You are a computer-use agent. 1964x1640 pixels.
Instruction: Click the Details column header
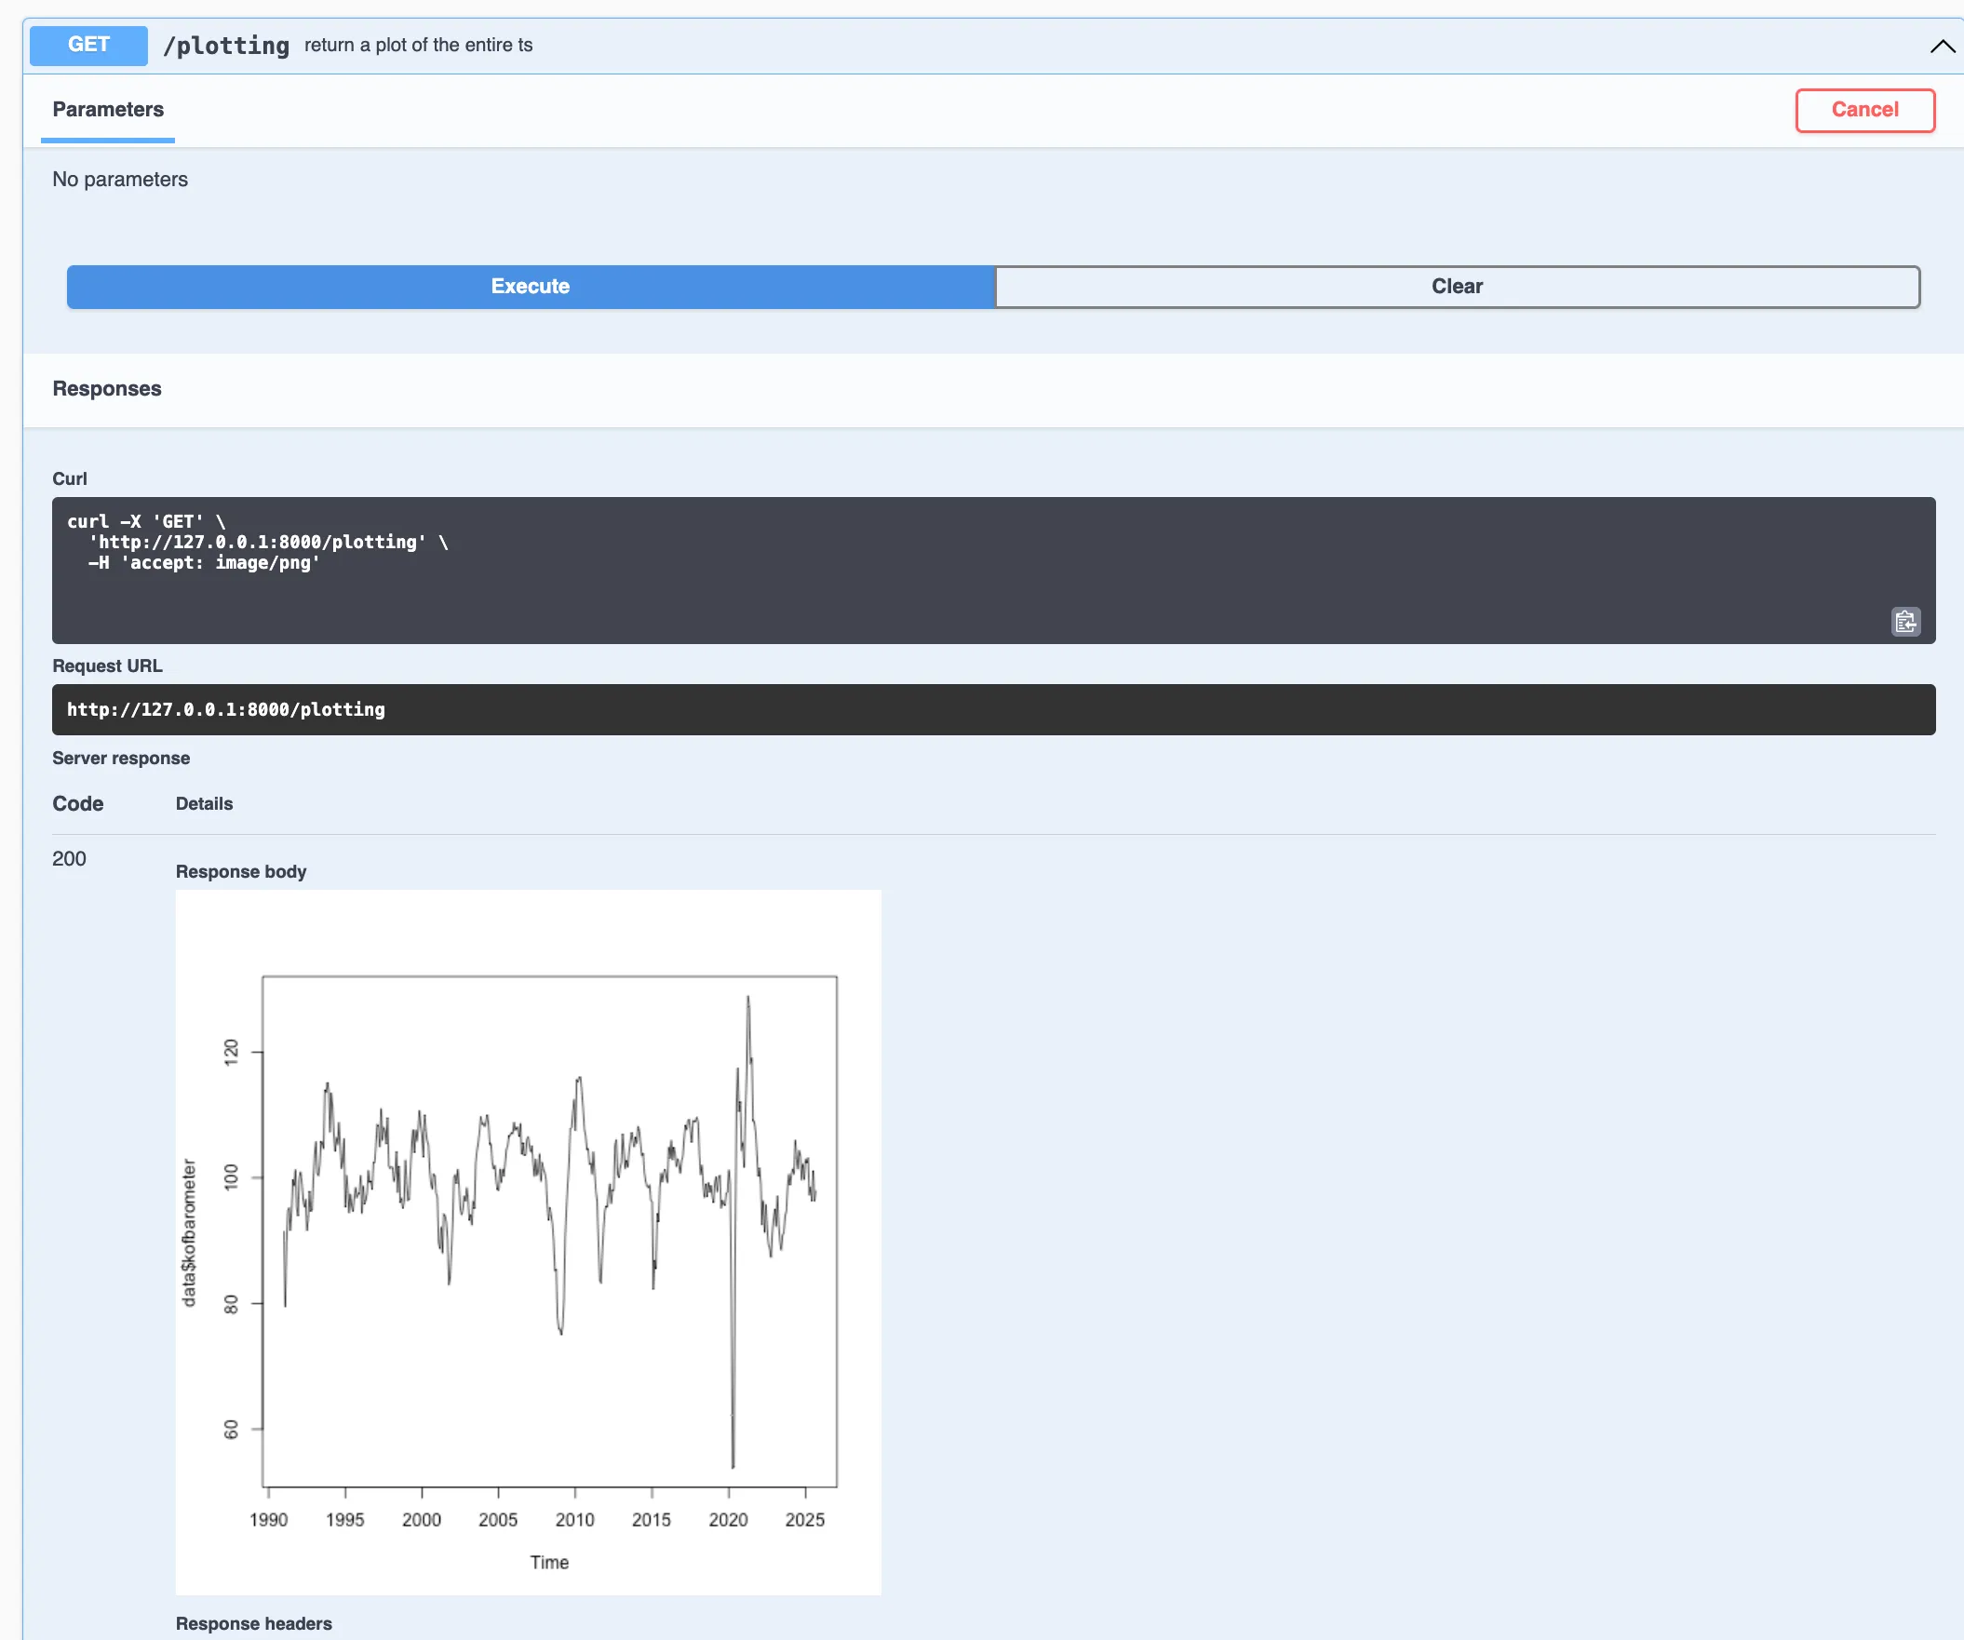point(204,803)
